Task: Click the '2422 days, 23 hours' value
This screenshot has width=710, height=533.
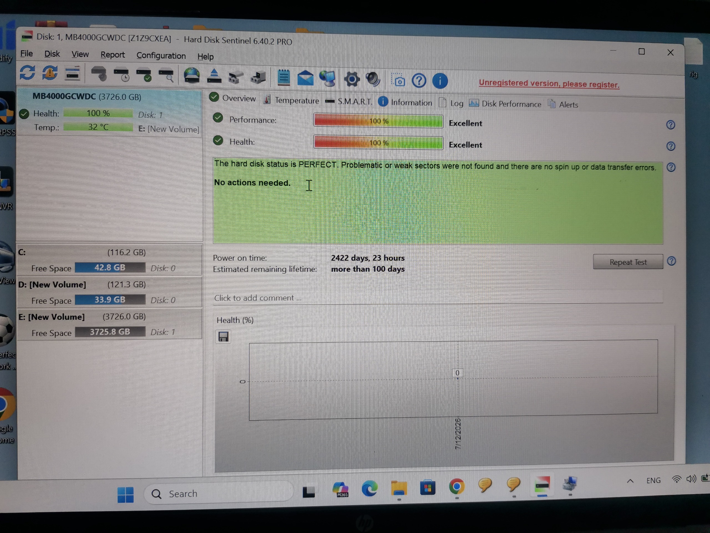Action: [x=368, y=258]
